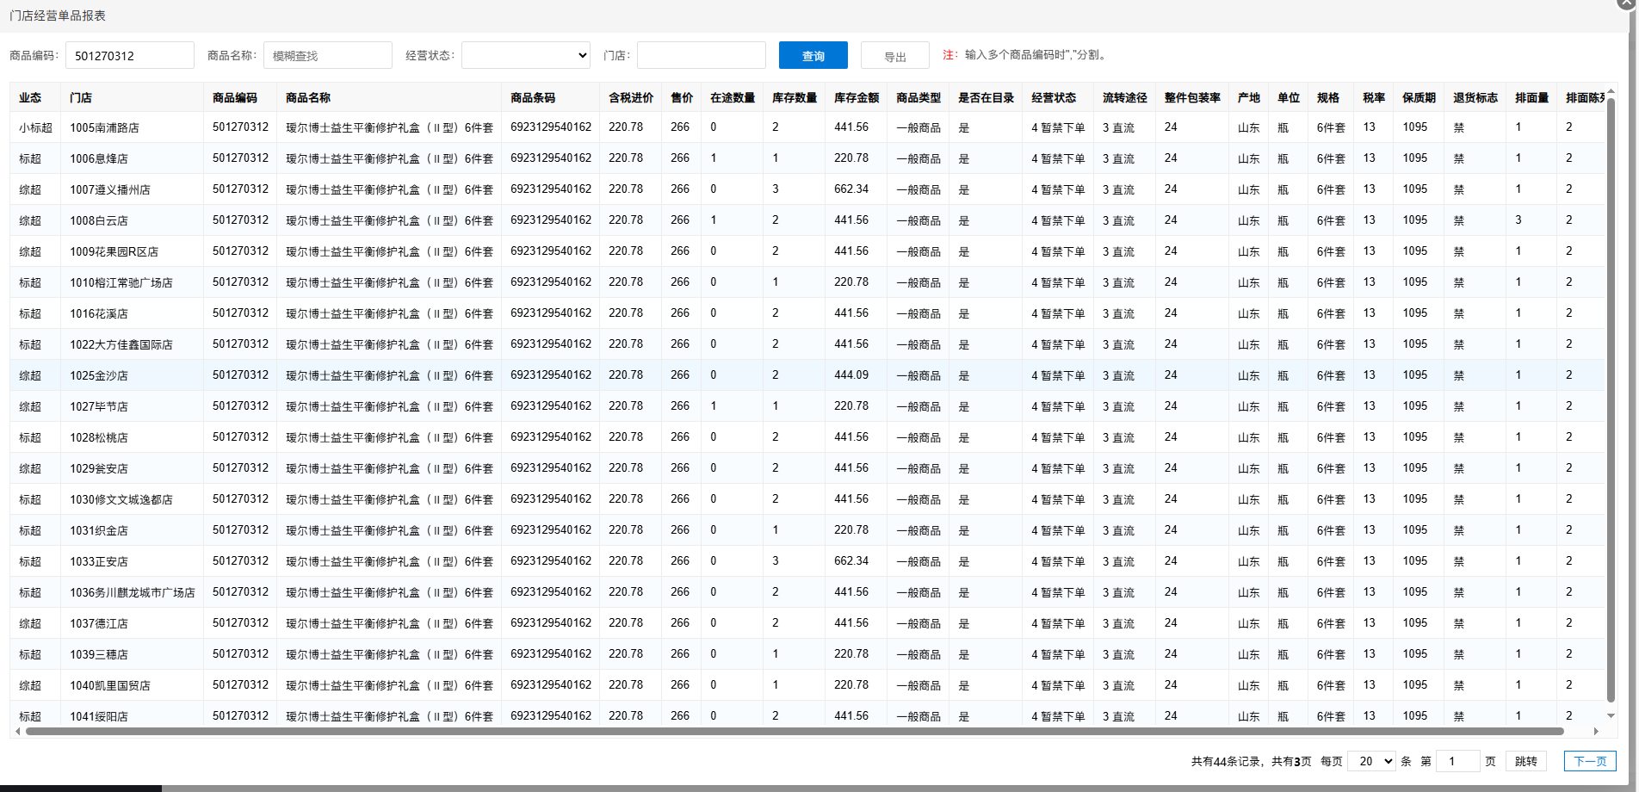This screenshot has height=792, width=1639.
Task: Click the page number input field
Action: click(1457, 761)
